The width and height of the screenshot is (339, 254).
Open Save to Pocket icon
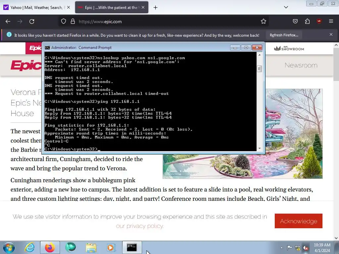click(x=295, y=21)
